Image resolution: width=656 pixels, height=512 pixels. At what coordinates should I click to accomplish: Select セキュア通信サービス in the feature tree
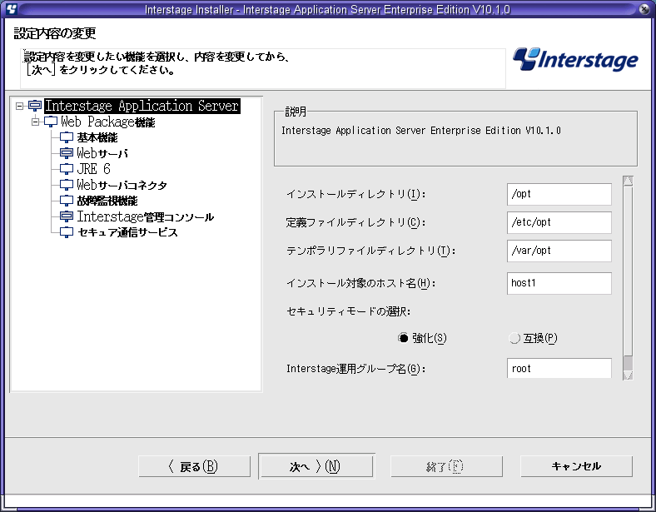click(127, 232)
